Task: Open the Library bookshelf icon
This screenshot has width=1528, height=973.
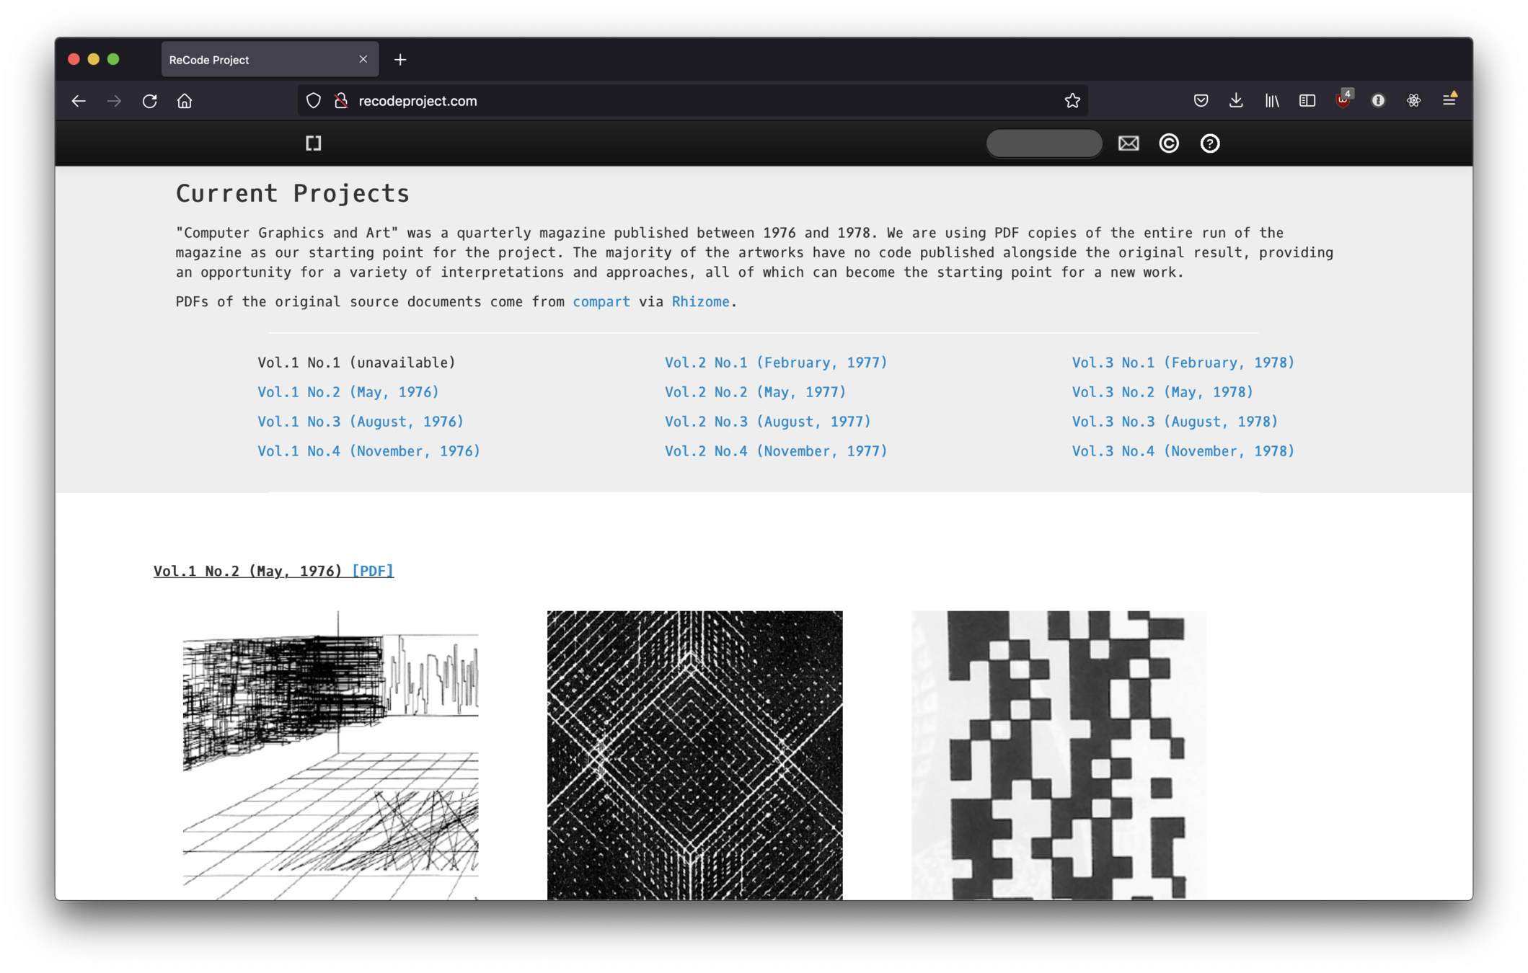Action: pyautogui.click(x=1271, y=101)
